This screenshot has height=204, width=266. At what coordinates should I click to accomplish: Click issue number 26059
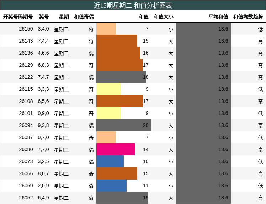(x=26, y=186)
